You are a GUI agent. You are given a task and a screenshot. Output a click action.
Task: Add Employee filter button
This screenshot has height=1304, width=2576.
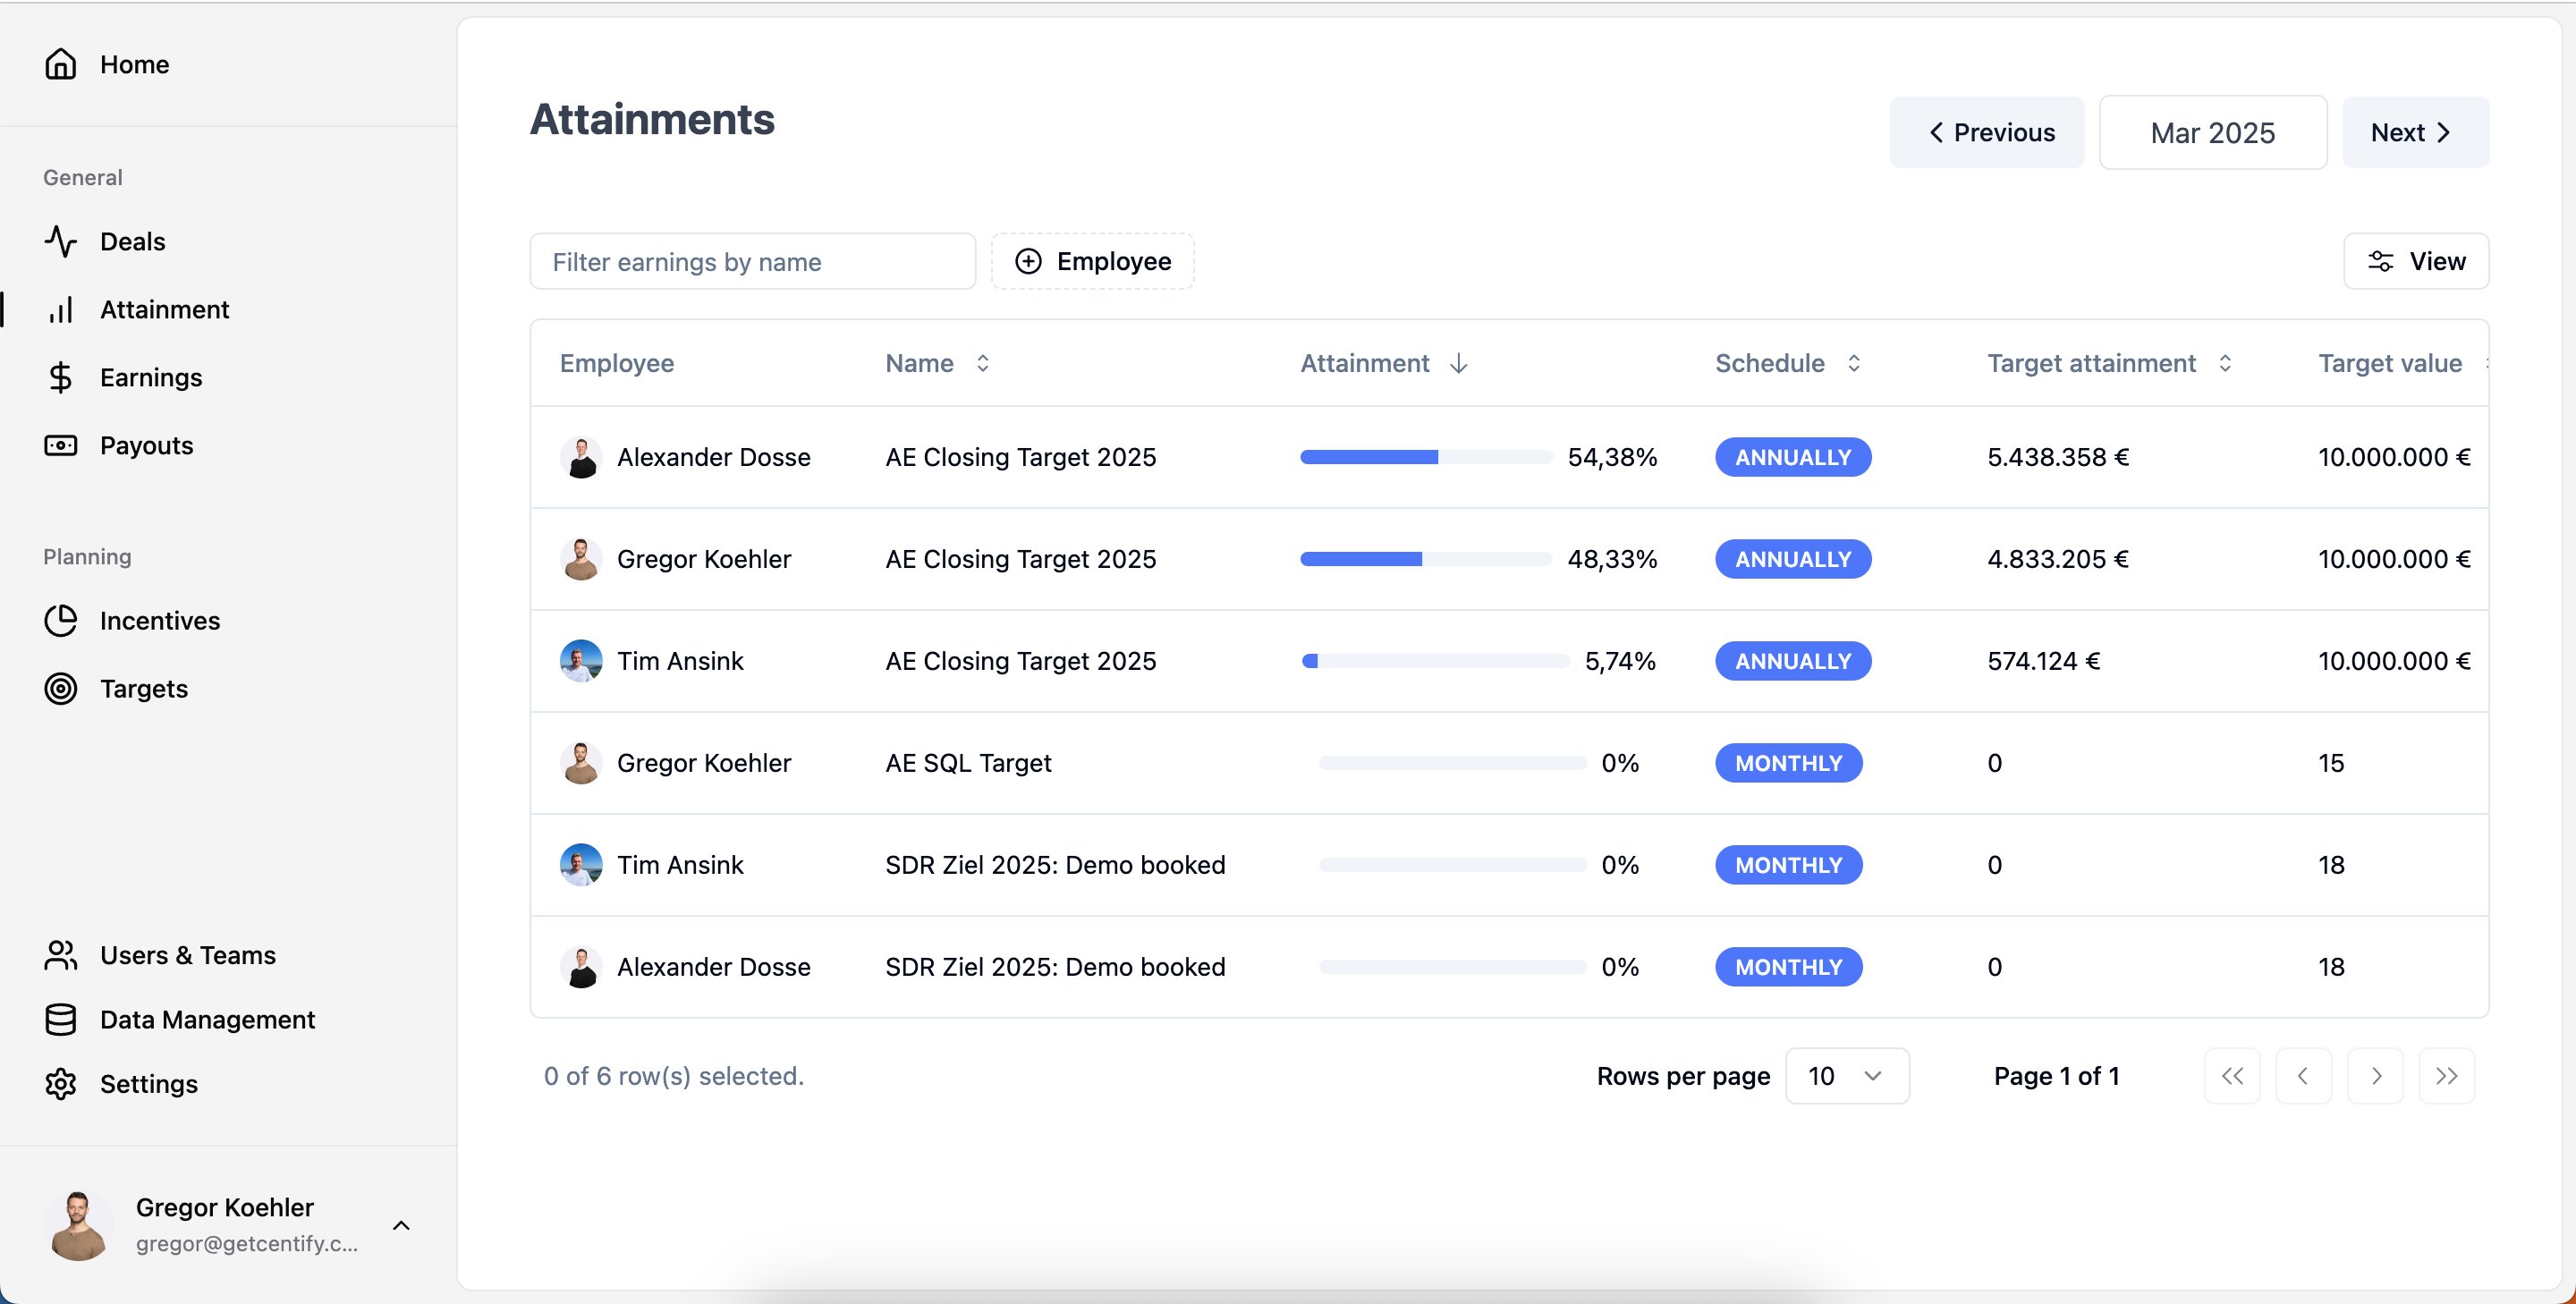pos(1092,261)
